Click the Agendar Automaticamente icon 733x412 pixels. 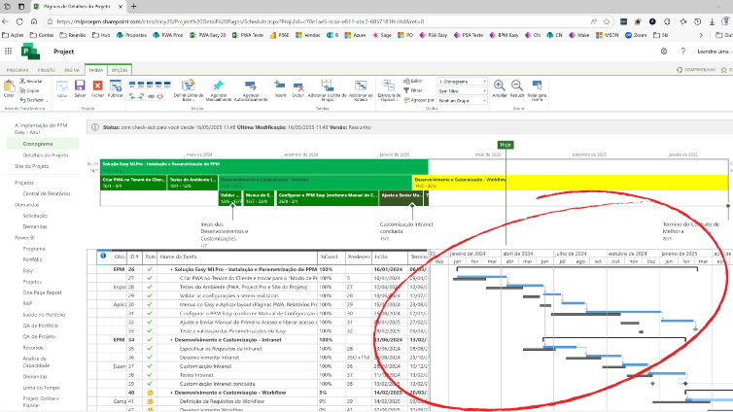(251, 86)
